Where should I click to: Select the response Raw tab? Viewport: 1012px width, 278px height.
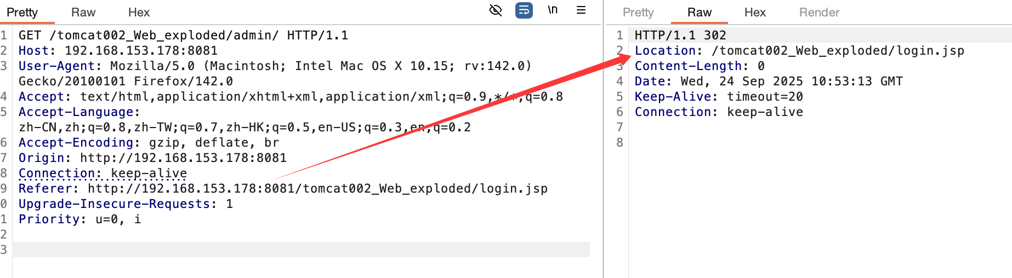click(x=700, y=13)
